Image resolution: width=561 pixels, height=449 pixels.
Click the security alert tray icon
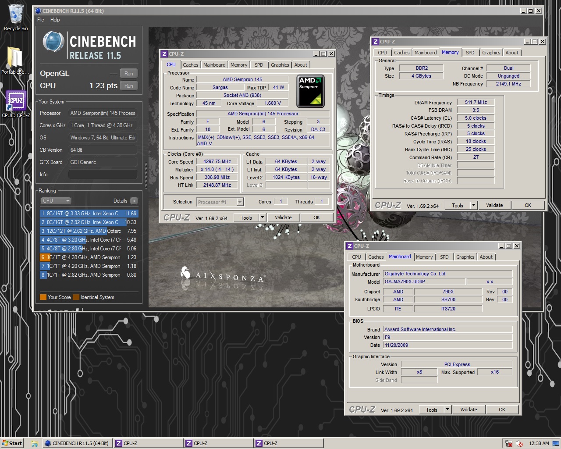519,443
